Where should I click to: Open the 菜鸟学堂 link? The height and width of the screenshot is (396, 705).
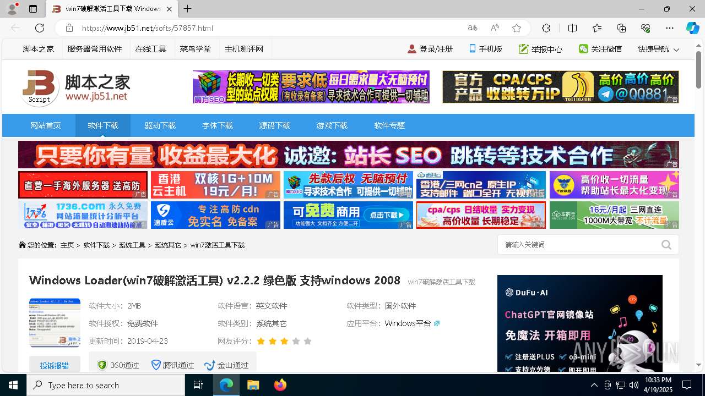[195, 49]
